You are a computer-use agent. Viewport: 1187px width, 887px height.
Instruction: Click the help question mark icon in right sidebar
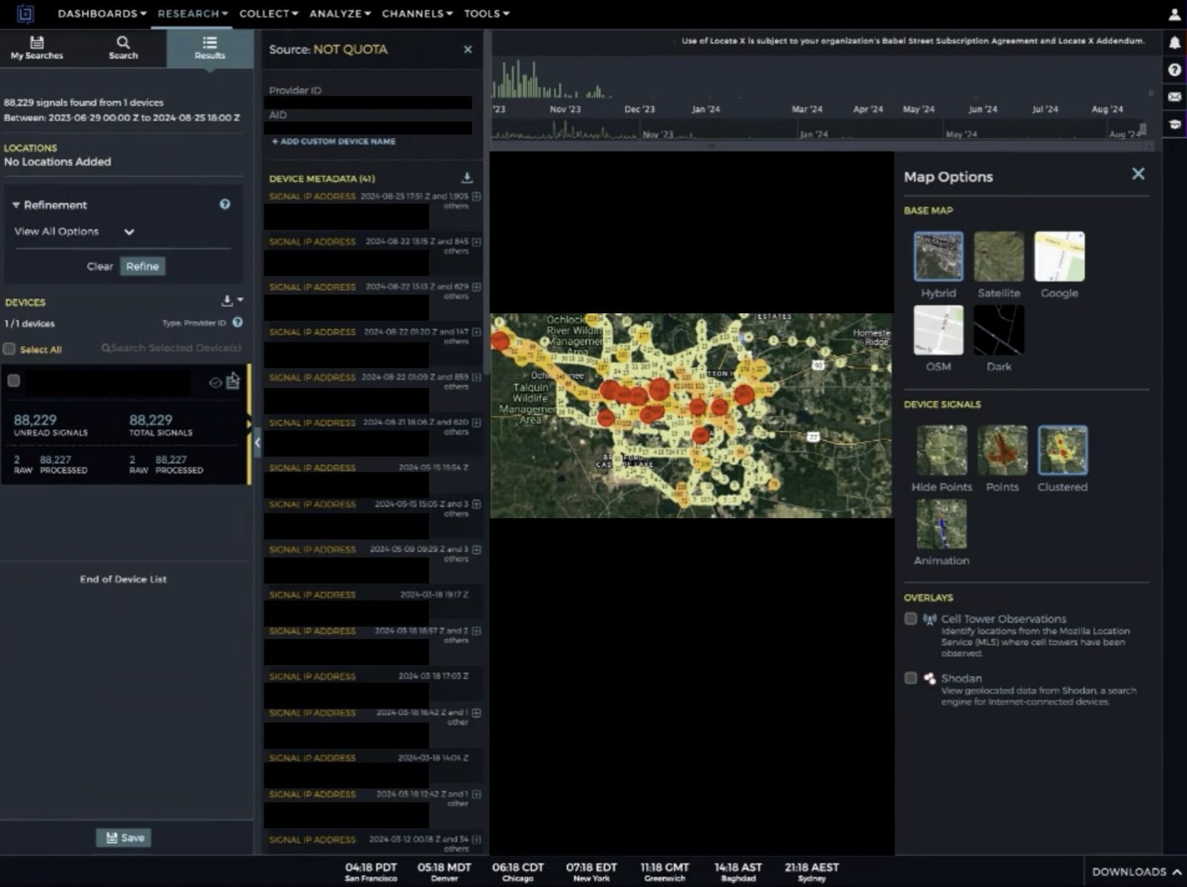[x=1174, y=70]
